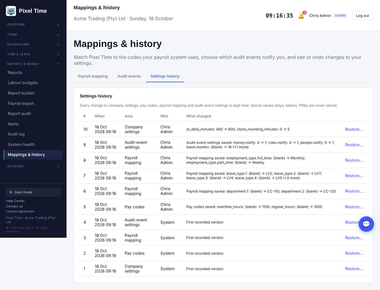Open Labour budgets in the sidebar
The width and height of the screenshot is (380, 290).
click(33, 83)
